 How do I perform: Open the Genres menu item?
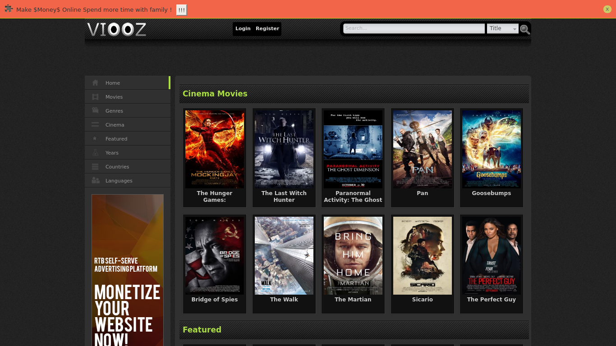tap(128, 111)
